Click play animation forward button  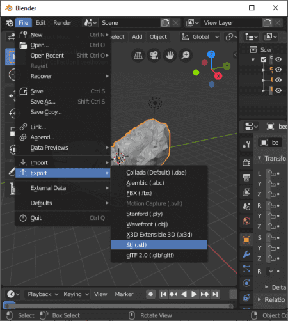(194, 294)
